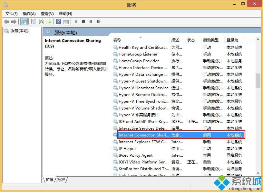Select the IP Helper service
This screenshot has height=192, width=263.
click(x=178, y=149)
